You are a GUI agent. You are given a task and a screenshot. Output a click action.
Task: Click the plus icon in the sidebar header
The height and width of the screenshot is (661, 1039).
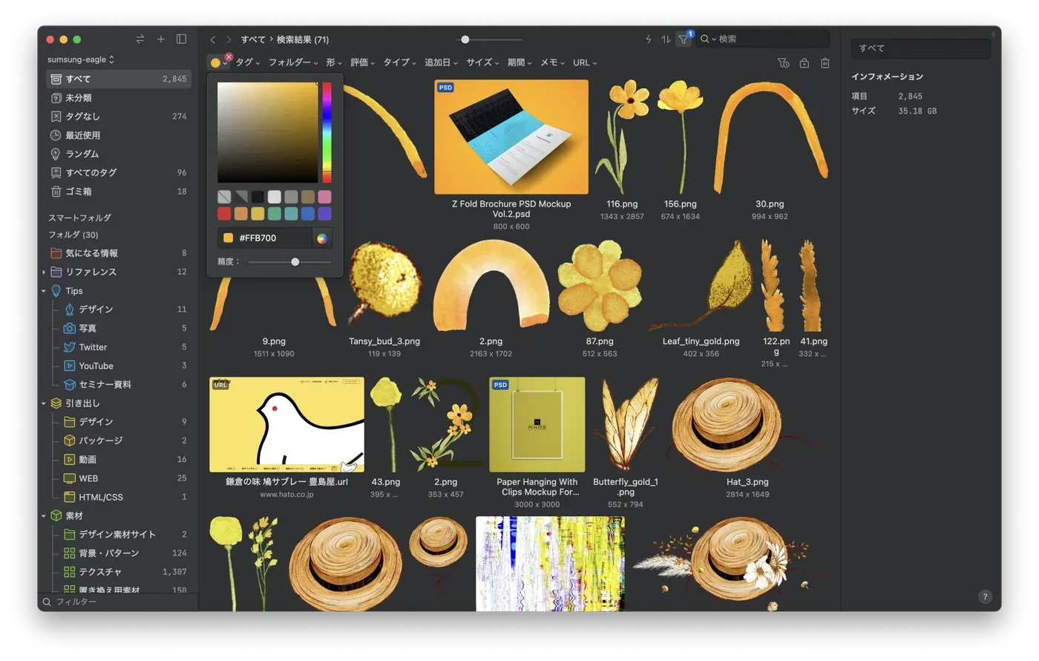tap(161, 39)
